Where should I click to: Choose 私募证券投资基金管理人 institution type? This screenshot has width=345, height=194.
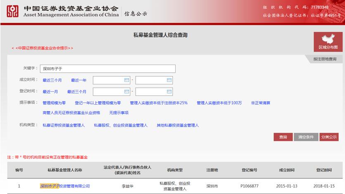[x=64, y=125]
